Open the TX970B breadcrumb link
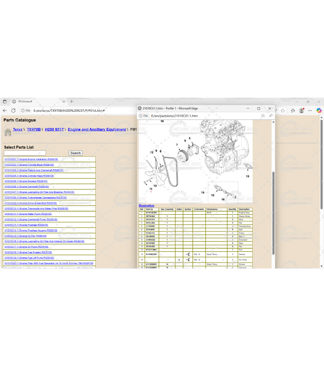Viewport: 324px width, 371px height. tap(34, 130)
